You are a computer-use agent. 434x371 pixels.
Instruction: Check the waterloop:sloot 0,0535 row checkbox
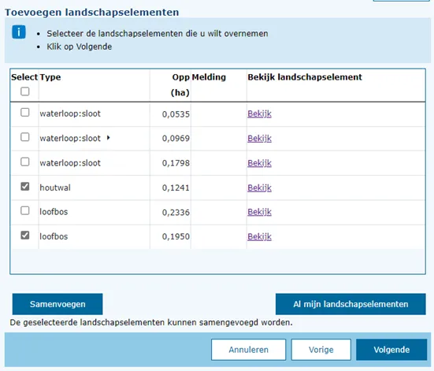(25, 113)
